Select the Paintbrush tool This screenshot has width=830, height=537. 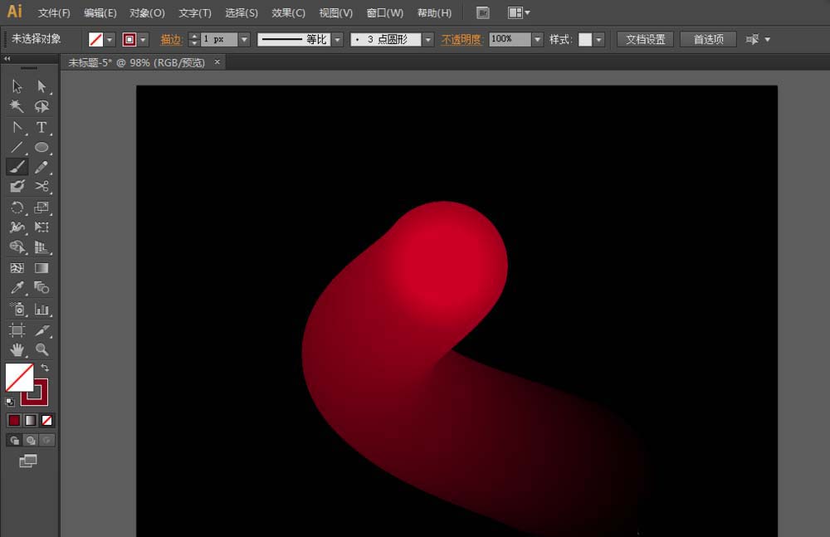point(17,167)
